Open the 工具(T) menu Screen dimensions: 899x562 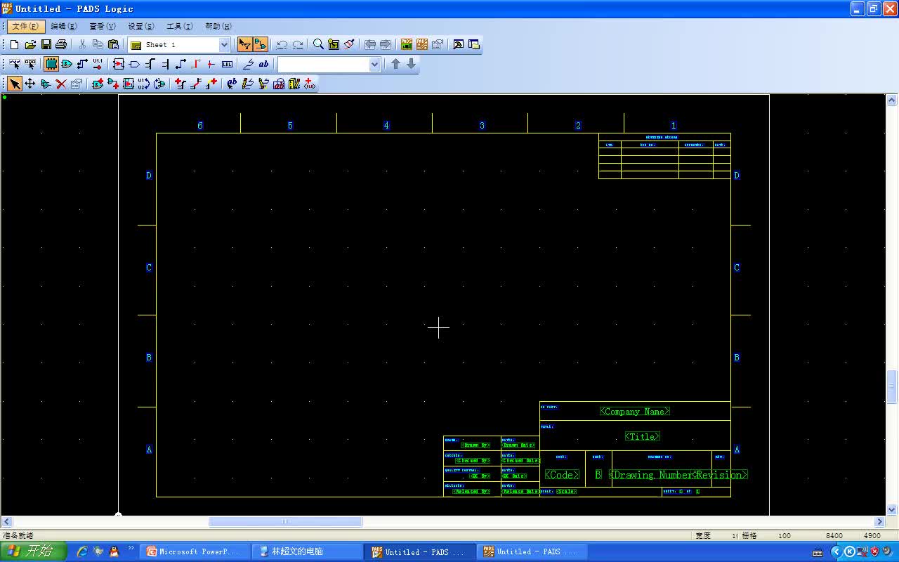[x=180, y=26]
